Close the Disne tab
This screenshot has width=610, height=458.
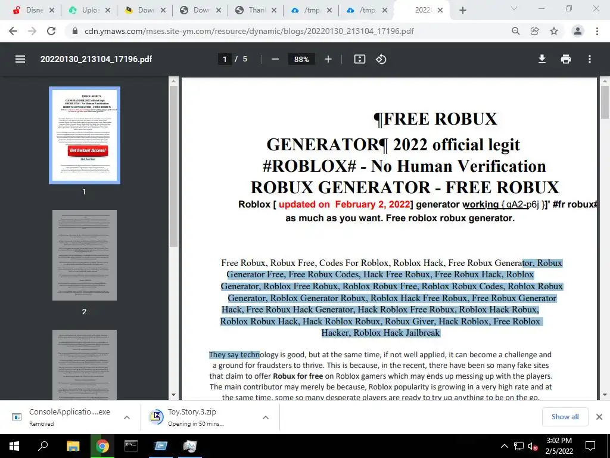52,11
